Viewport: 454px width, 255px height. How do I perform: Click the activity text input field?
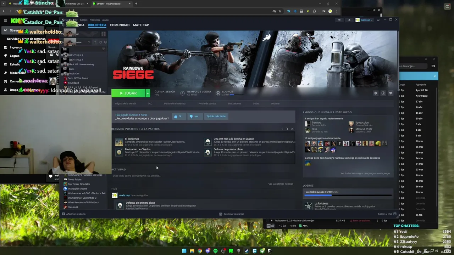pos(203,176)
